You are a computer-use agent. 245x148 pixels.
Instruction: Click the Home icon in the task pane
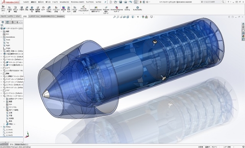[x=243, y=24]
